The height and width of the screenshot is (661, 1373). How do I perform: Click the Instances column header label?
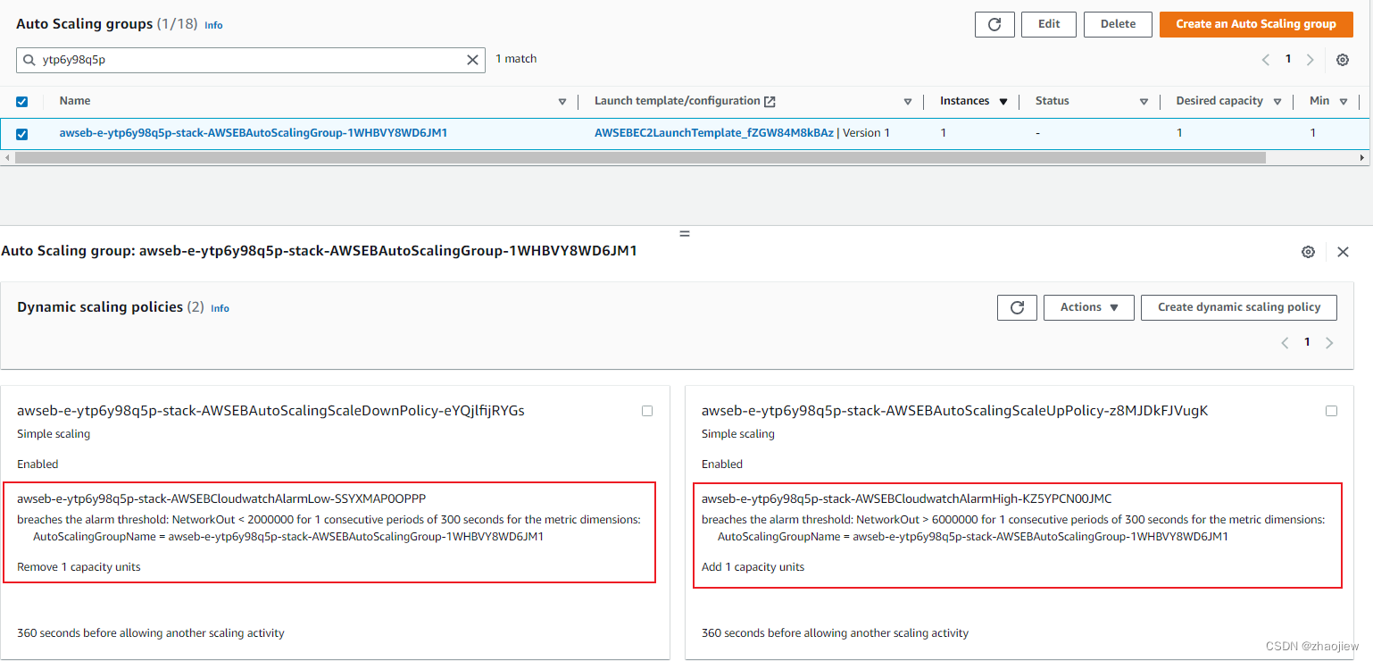[965, 101]
